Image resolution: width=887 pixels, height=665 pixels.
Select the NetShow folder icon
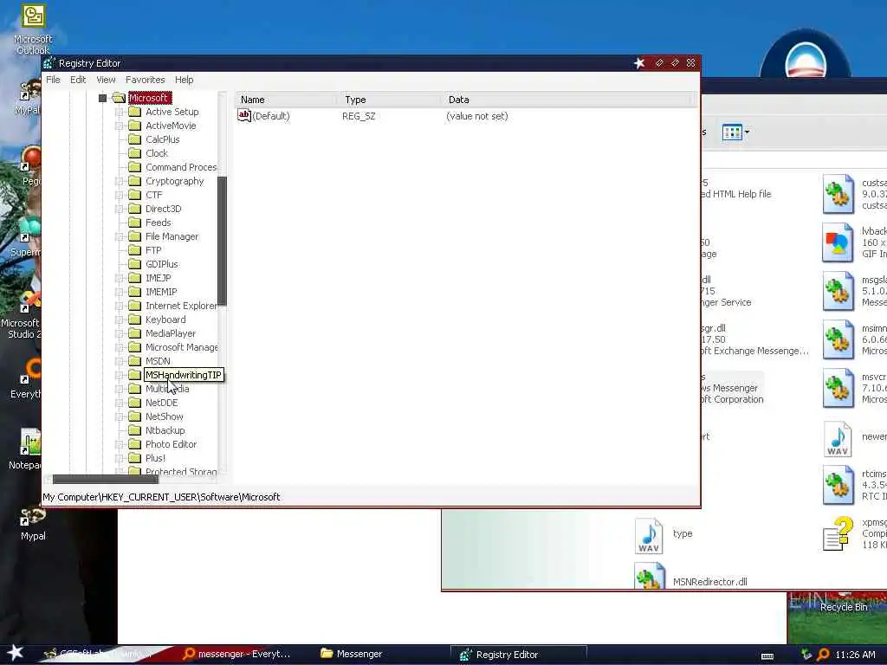click(134, 416)
